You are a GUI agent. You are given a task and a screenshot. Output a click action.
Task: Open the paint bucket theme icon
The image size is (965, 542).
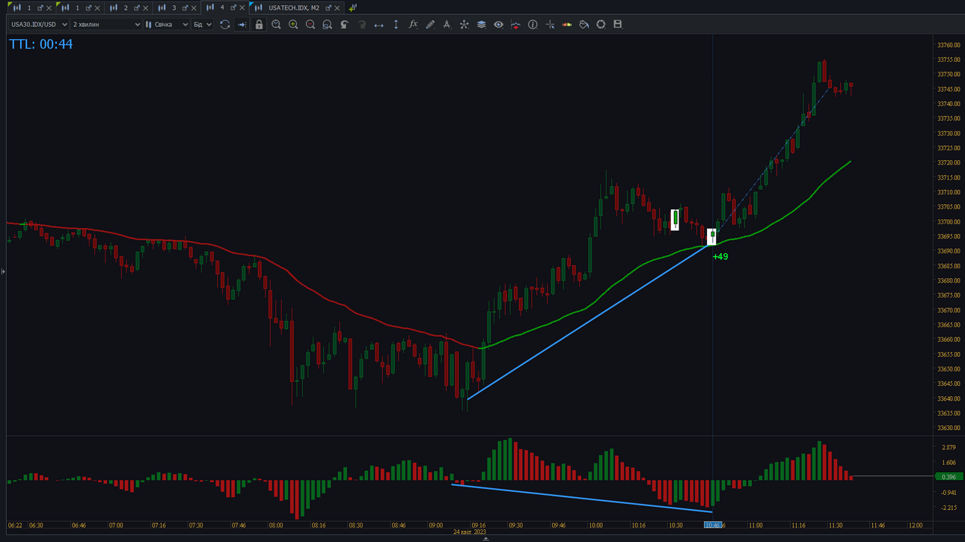[584, 25]
